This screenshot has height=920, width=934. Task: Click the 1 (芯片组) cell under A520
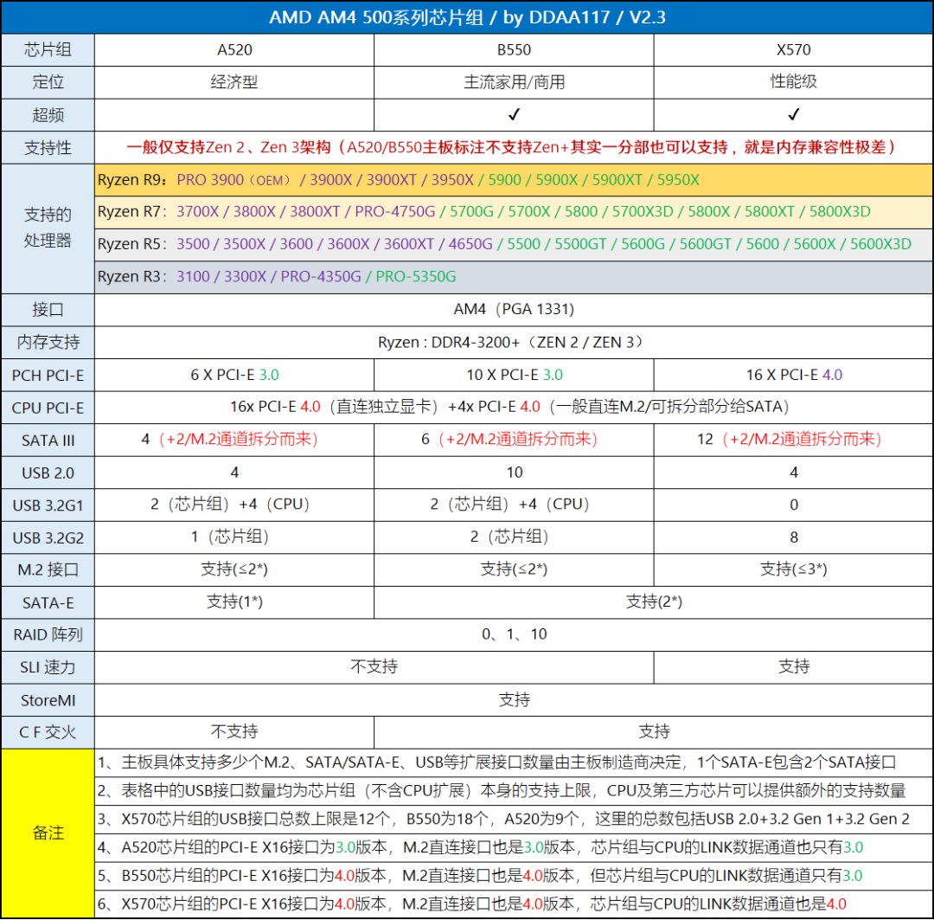pos(234,537)
